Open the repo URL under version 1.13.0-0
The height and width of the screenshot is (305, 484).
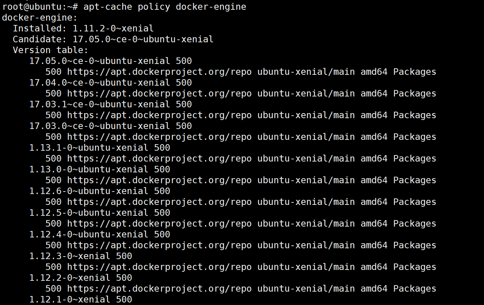click(159, 180)
